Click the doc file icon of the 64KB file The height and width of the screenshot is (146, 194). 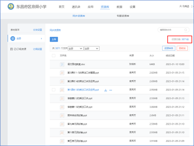click(x=62, y=64)
